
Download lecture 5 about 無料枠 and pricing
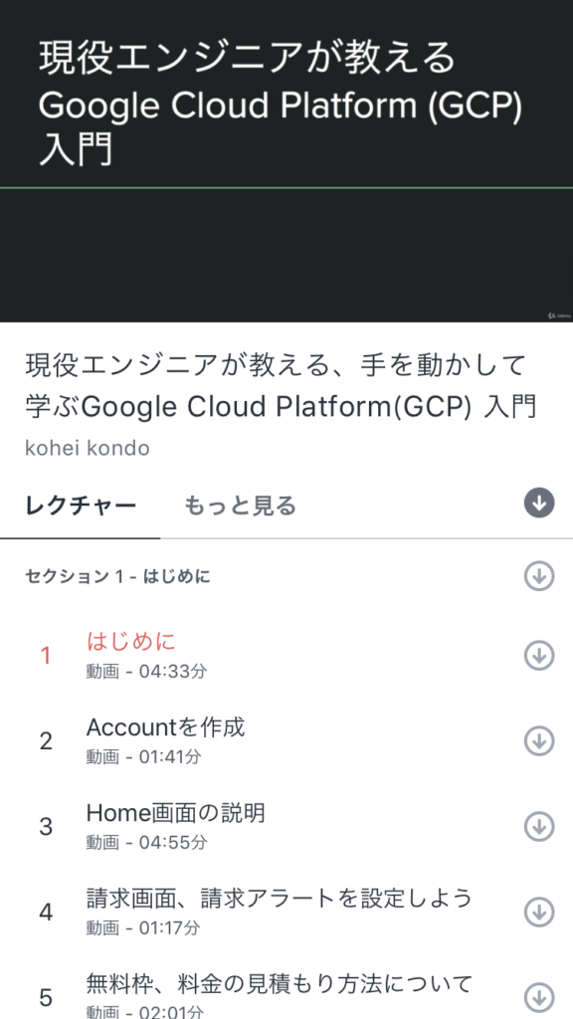point(538,995)
